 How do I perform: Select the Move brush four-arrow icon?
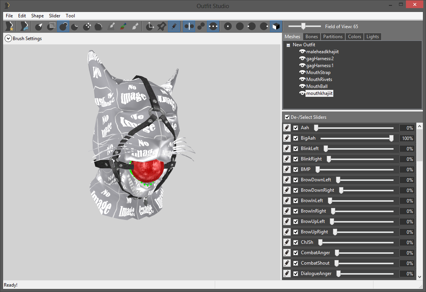(x=87, y=26)
